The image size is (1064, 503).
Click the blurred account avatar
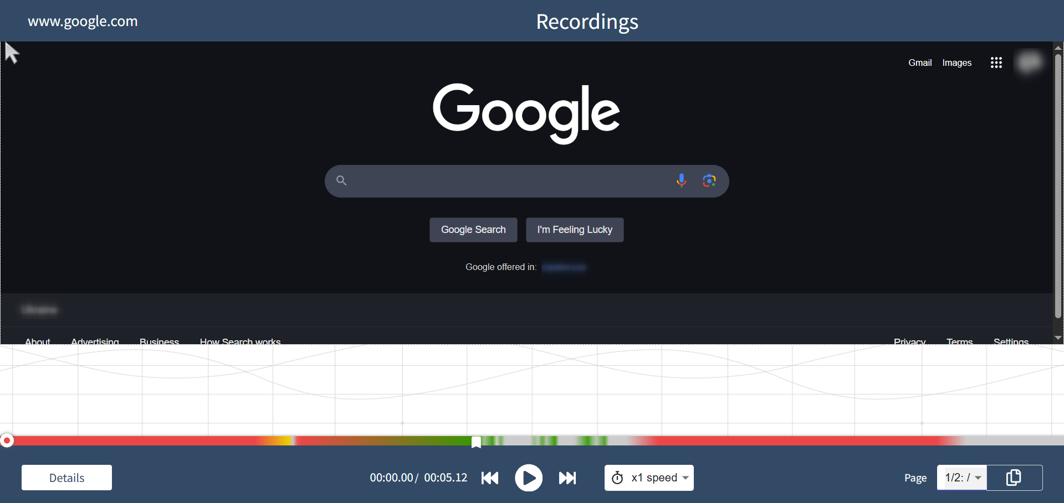[x=1030, y=62]
